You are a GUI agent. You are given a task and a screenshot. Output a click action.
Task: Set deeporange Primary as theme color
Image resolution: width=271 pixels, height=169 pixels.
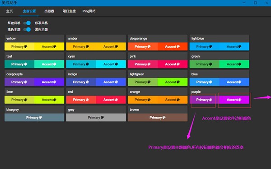click(143, 46)
